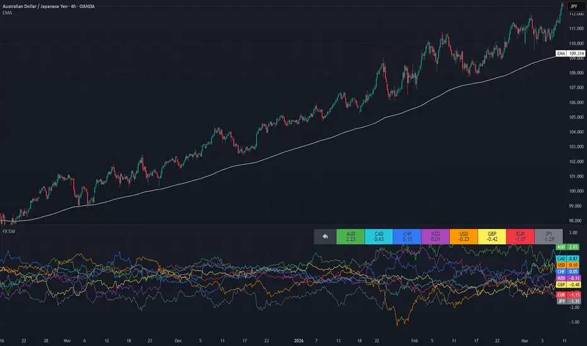Select the EMA indicator legend label
This screenshot has width=587, height=346.
7,13
